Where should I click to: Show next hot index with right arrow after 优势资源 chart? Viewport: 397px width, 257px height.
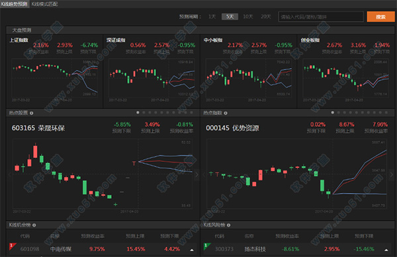coord(392,174)
